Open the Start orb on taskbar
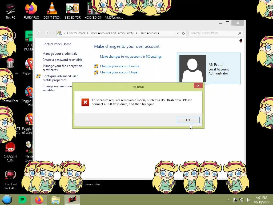273x205 pixels. click(x=7, y=200)
